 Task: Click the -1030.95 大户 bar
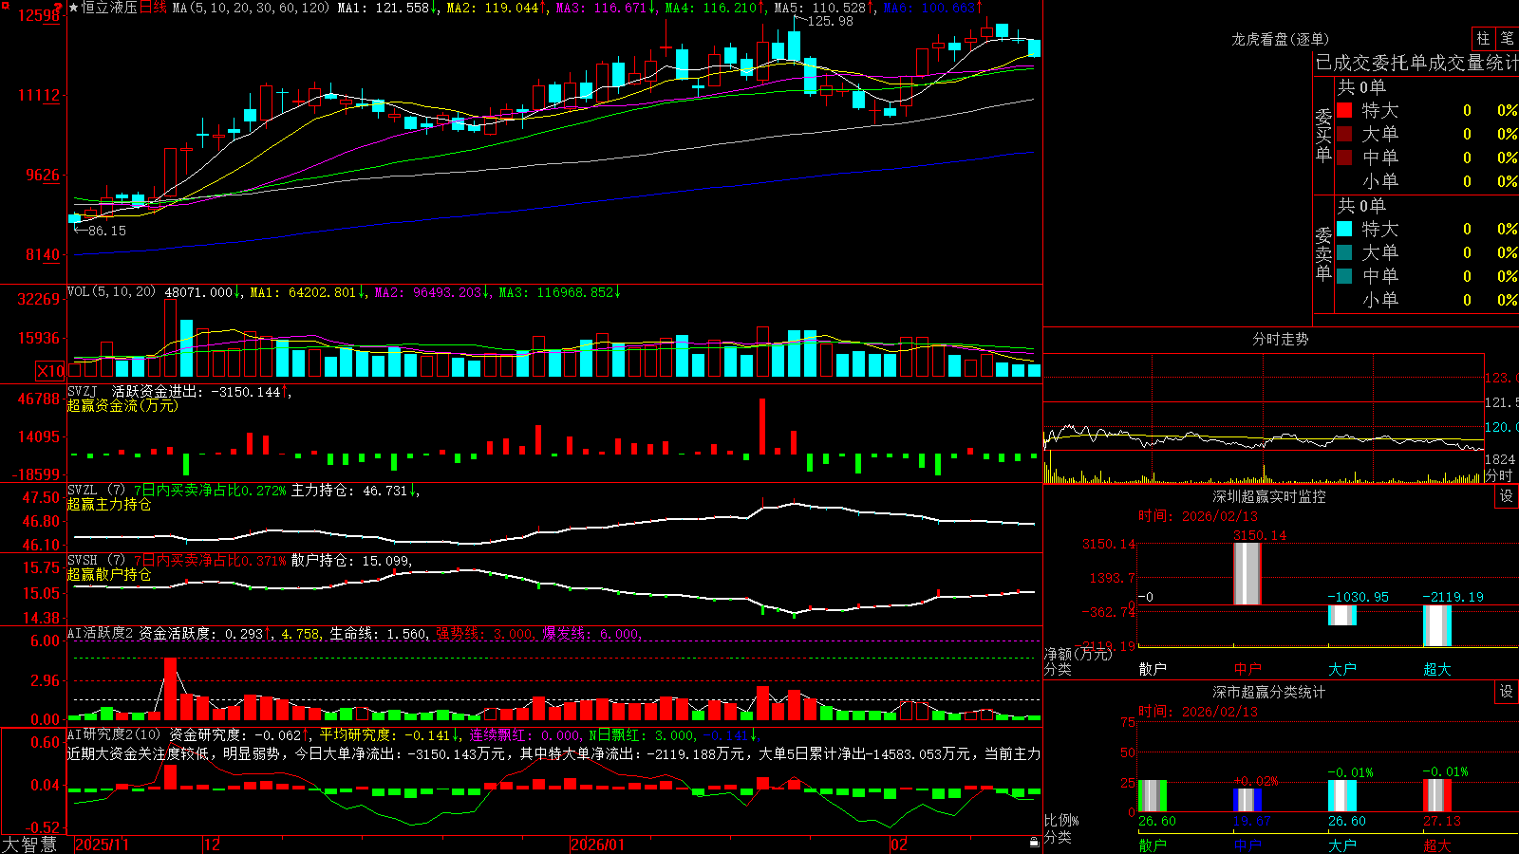[x=1342, y=615]
